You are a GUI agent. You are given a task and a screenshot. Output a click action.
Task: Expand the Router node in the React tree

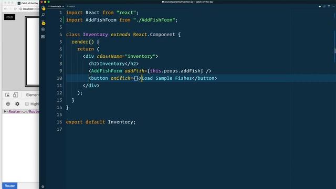[x=5, y=111]
